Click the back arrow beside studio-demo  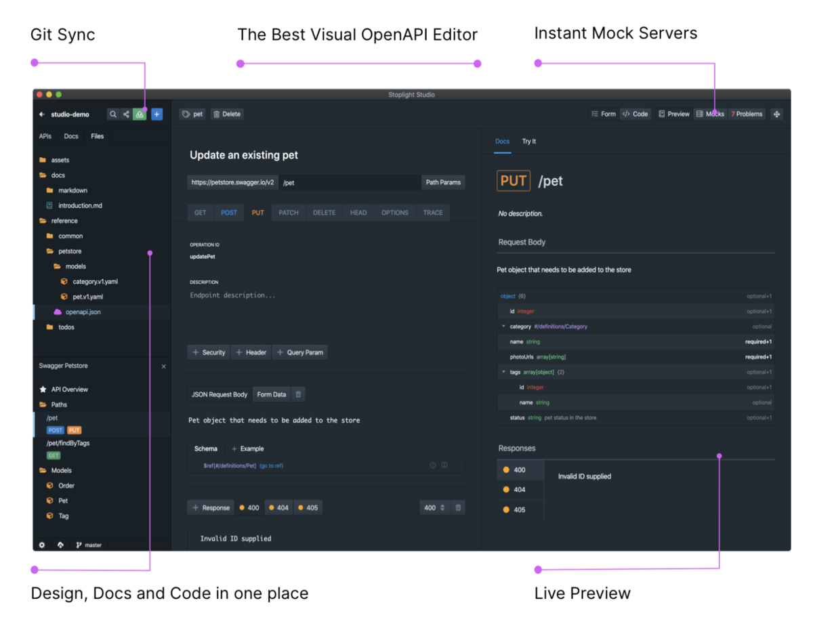click(x=42, y=114)
